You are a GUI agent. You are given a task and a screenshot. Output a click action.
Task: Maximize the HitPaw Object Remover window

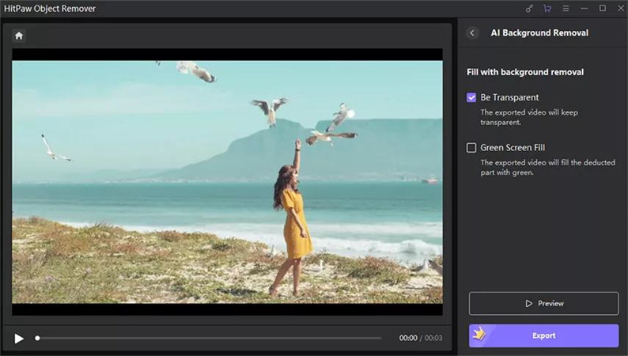602,8
